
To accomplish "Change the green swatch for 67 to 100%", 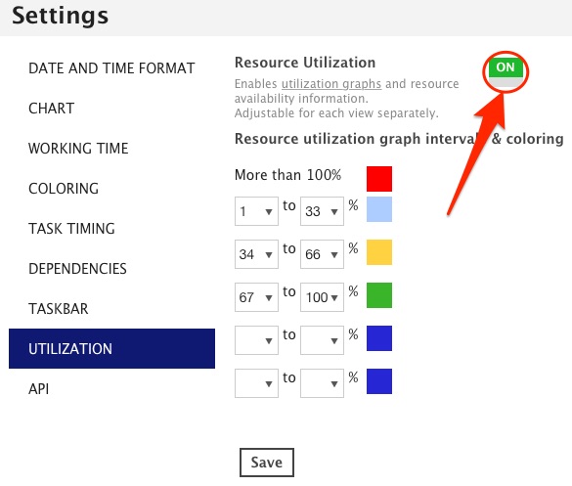I will click(379, 295).
